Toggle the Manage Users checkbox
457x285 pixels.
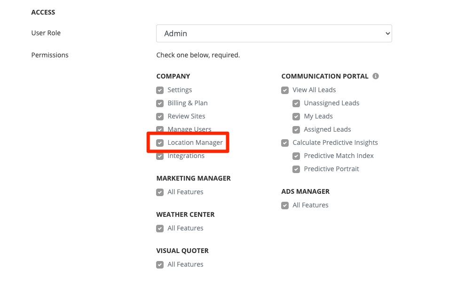(160, 129)
